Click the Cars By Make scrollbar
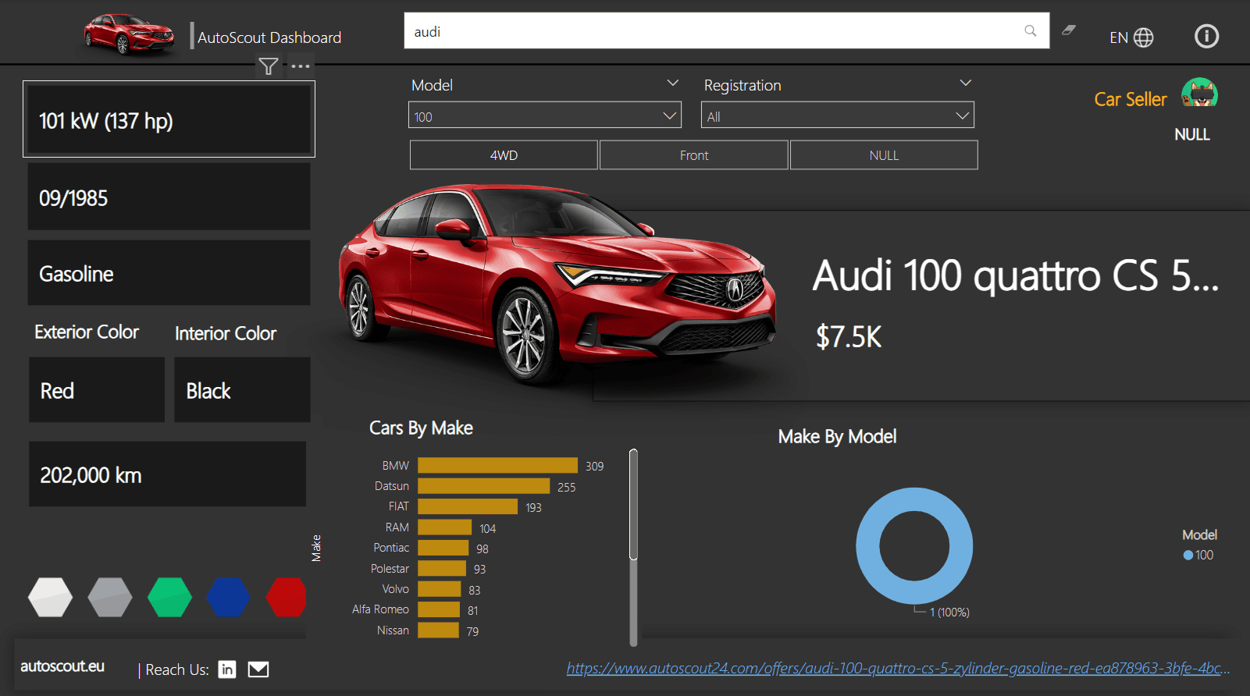 [633, 505]
